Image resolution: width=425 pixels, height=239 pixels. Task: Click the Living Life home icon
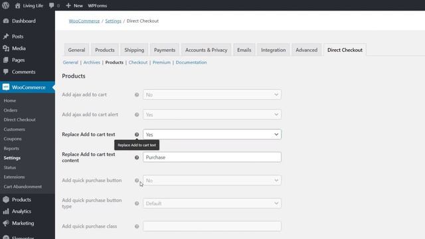coord(18,5)
